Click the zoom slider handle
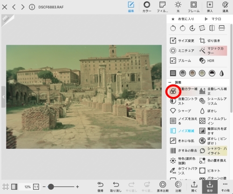233x194 pixels. [x=51, y=187]
